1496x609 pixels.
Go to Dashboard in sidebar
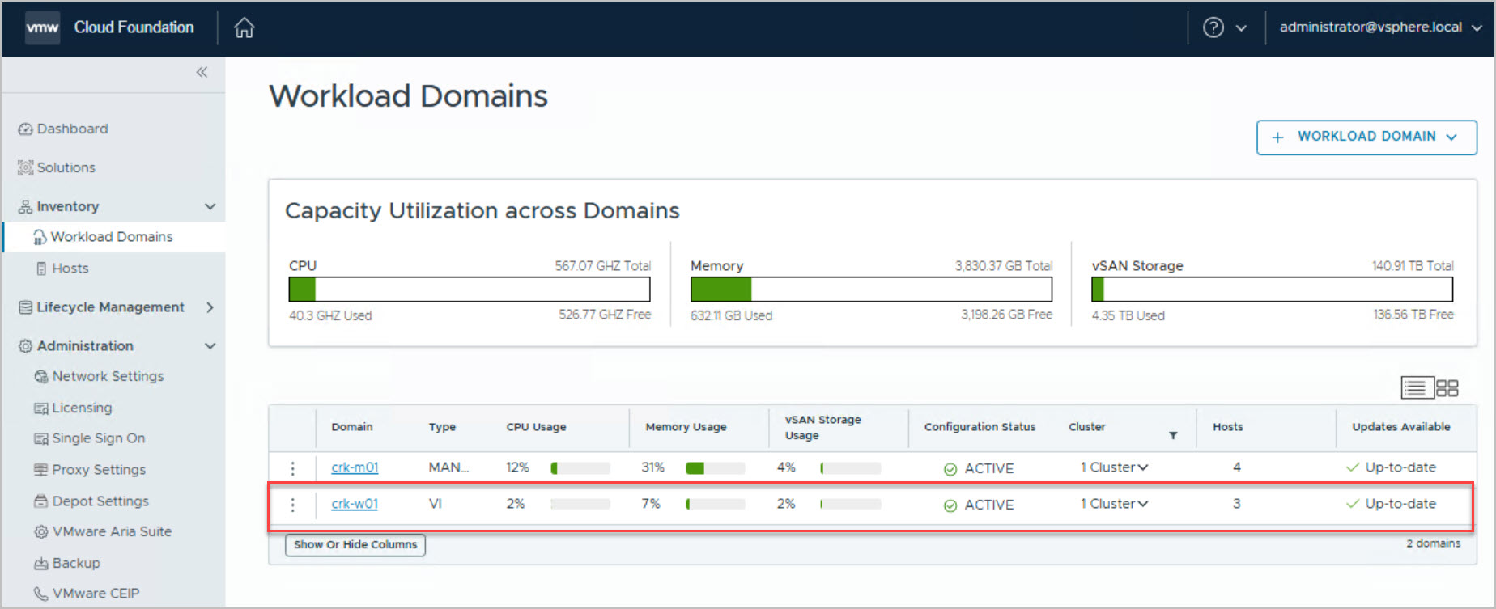point(72,129)
